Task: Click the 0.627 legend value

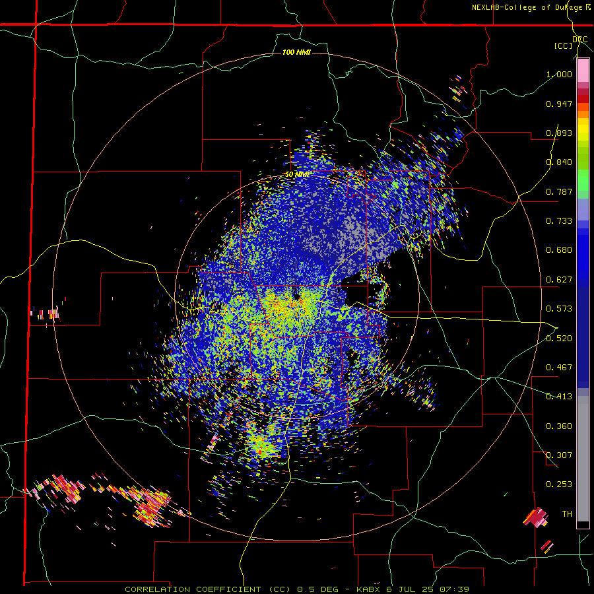Action: 559,280
